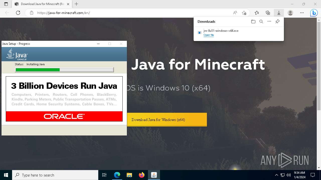Open the Bing Copilot sidebar icon

tap(314, 13)
